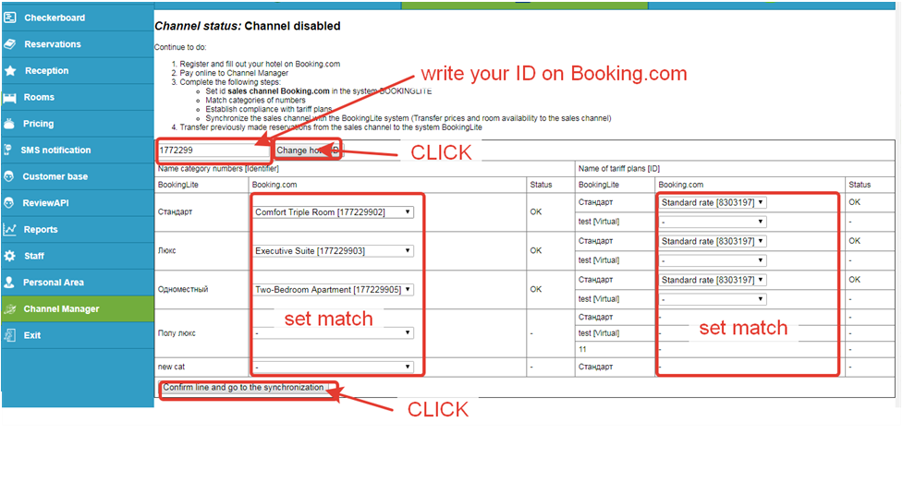This screenshot has width=903, height=482.
Task: Open the Rooms section
Action: coord(78,97)
